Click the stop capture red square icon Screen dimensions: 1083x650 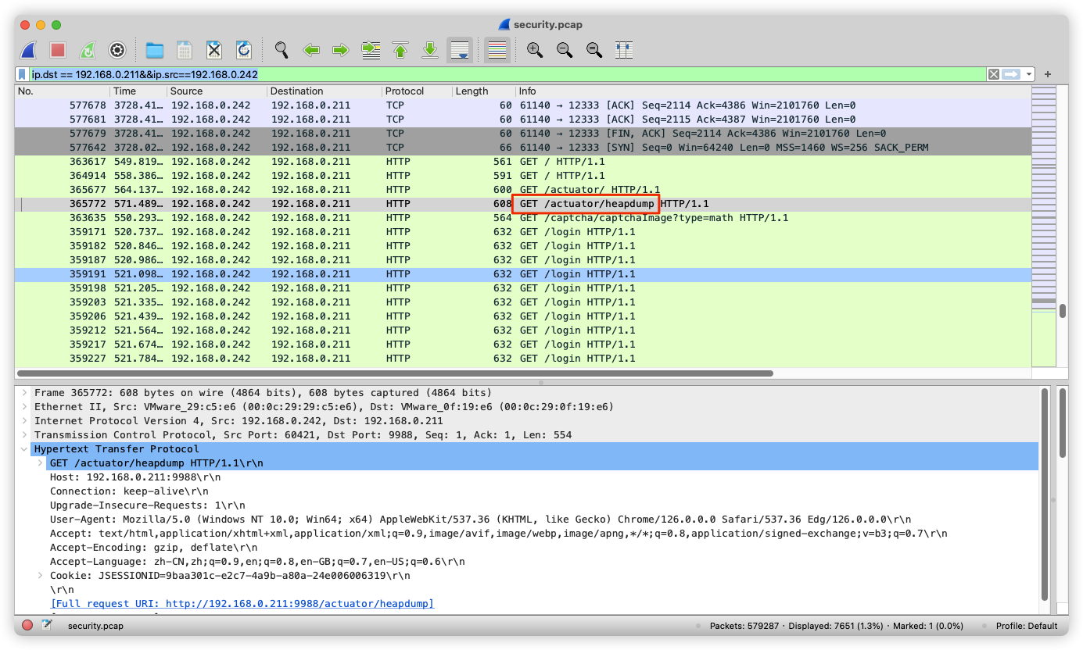click(x=58, y=51)
